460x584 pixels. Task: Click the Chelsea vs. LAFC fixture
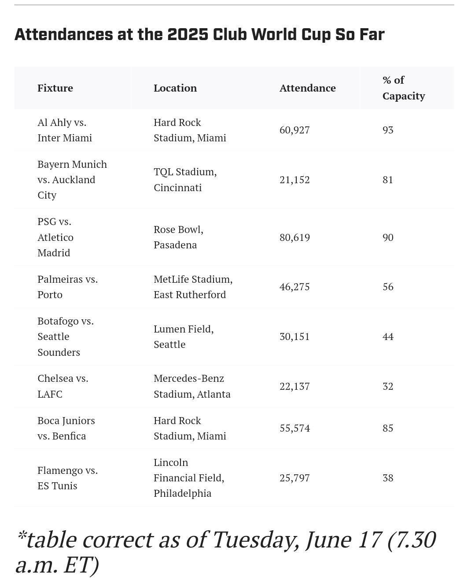(x=63, y=386)
